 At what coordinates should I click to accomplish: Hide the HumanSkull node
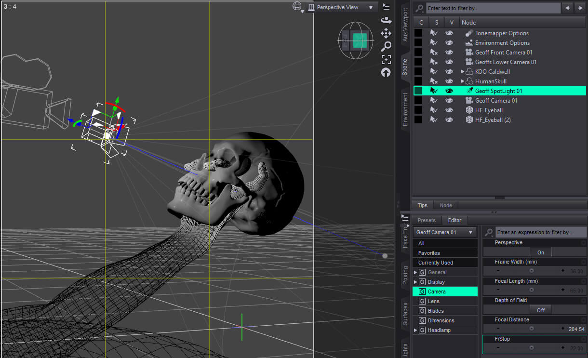[x=449, y=81]
